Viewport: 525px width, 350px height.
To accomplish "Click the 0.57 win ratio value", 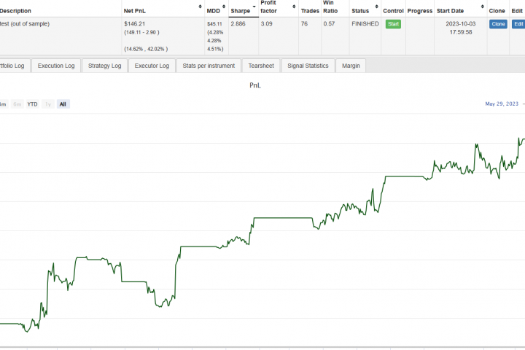I will [329, 24].
